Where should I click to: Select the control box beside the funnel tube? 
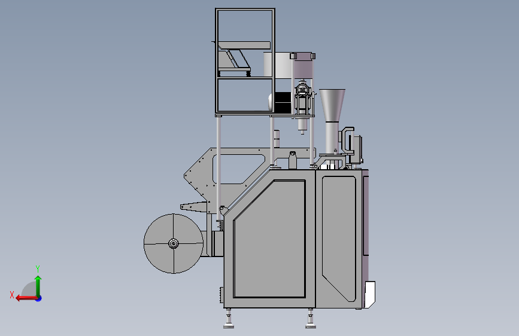(x=356, y=149)
